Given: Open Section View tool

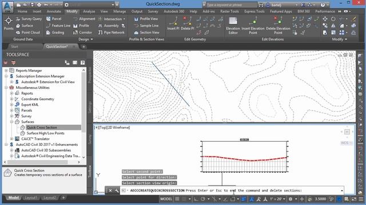Looking at the screenshot, I should [147, 32].
